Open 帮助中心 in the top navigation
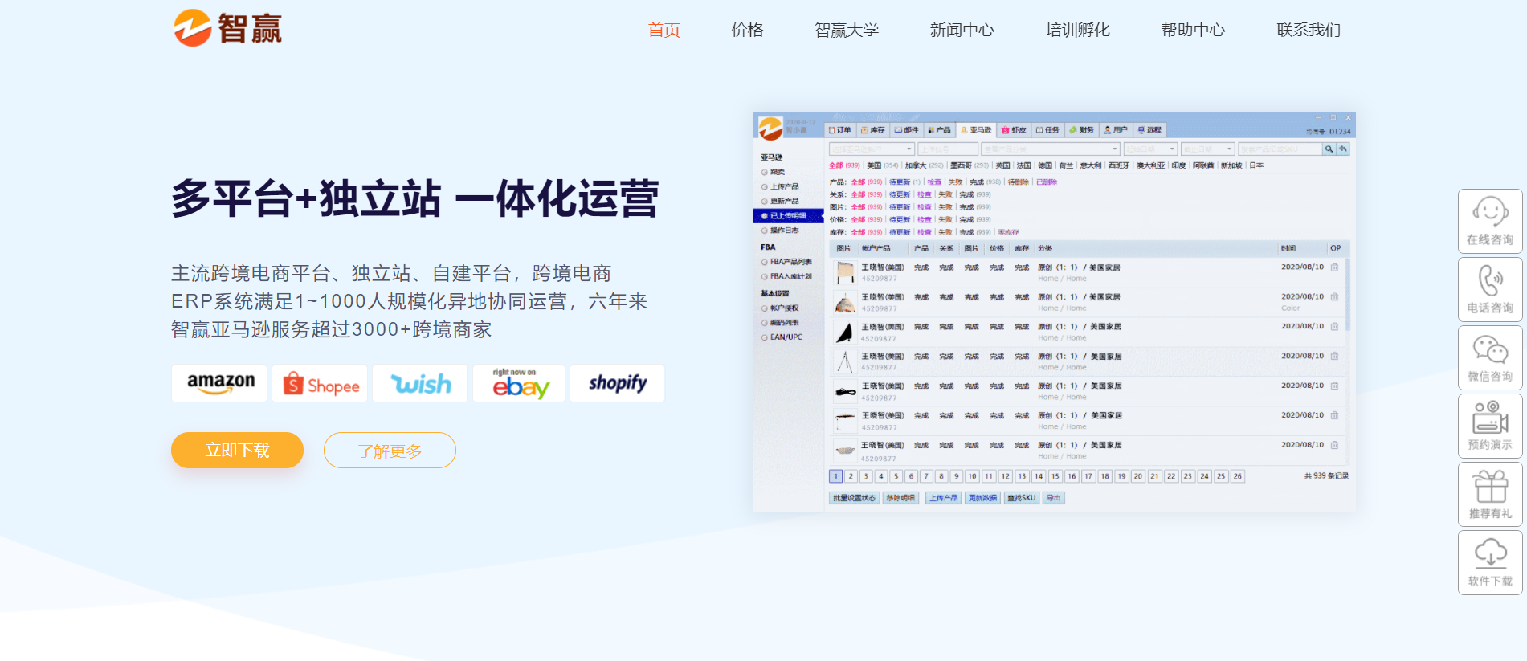Viewport: 1527px width, 661px height. 1193,30
